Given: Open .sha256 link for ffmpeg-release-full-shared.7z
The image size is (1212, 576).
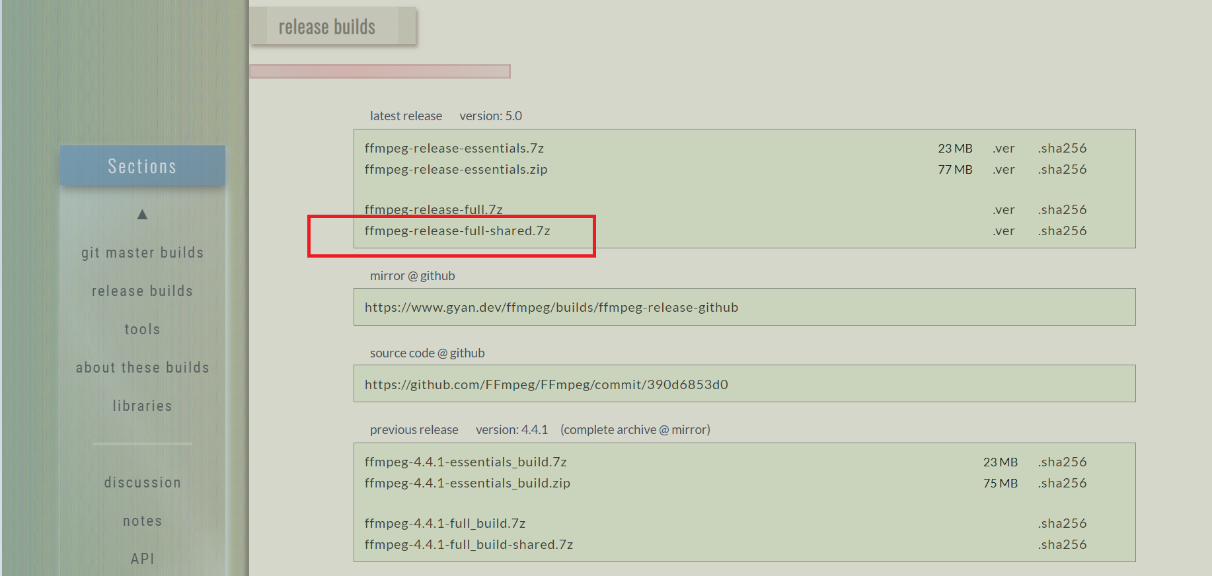Looking at the screenshot, I should tap(1062, 231).
